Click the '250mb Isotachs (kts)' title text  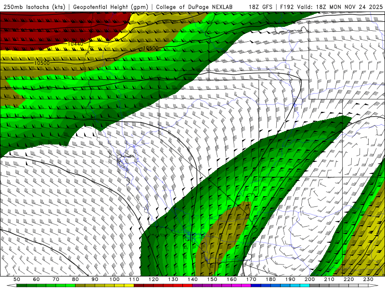[34, 7]
